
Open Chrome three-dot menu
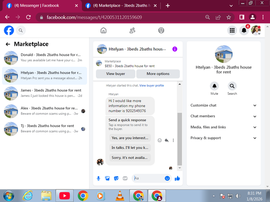[x=263, y=17]
